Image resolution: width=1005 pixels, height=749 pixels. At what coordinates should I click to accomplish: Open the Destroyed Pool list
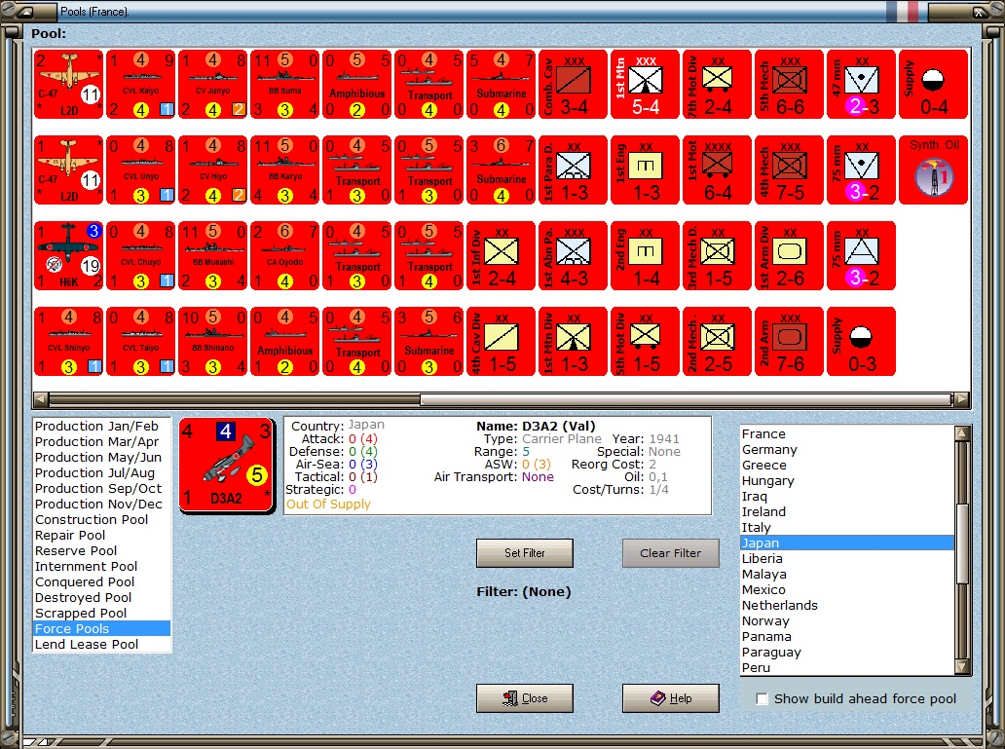101,598
